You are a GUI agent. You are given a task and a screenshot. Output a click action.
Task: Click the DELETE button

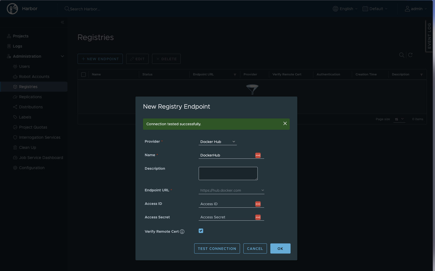(x=166, y=59)
